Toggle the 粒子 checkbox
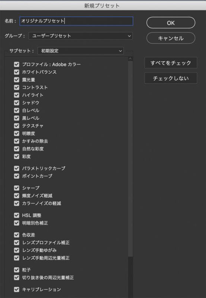The width and height of the screenshot is (206, 298). point(17,270)
